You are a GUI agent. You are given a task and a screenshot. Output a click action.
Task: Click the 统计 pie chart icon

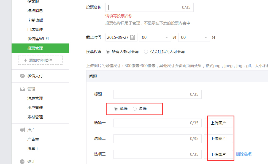pyautogui.click(x=22, y=162)
